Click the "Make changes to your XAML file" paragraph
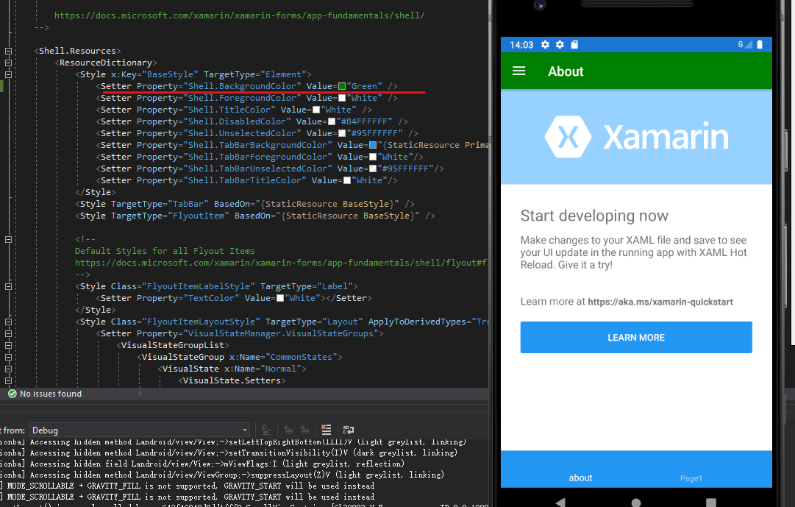 tap(633, 252)
